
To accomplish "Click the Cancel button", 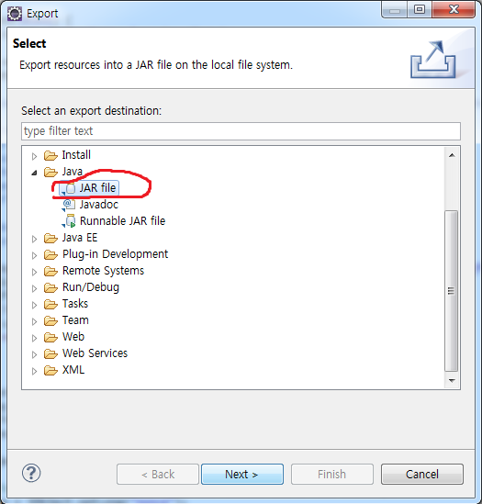I will coord(422,474).
